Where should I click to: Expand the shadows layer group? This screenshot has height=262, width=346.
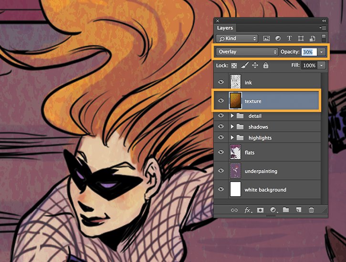pos(232,127)
